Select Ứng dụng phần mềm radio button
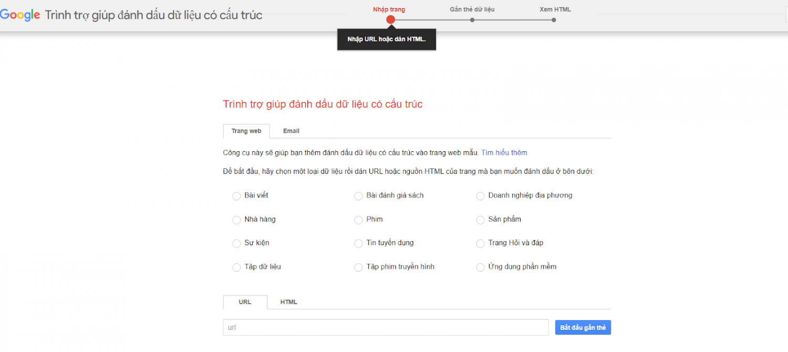 click(x=480, y=268)
